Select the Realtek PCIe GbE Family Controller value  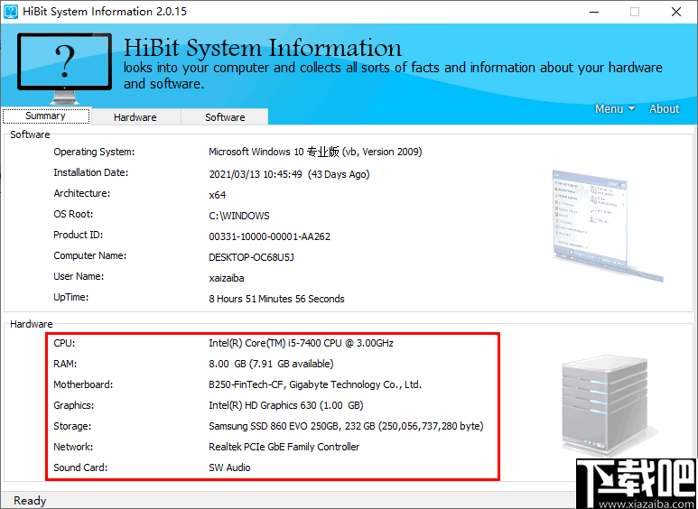284,447
